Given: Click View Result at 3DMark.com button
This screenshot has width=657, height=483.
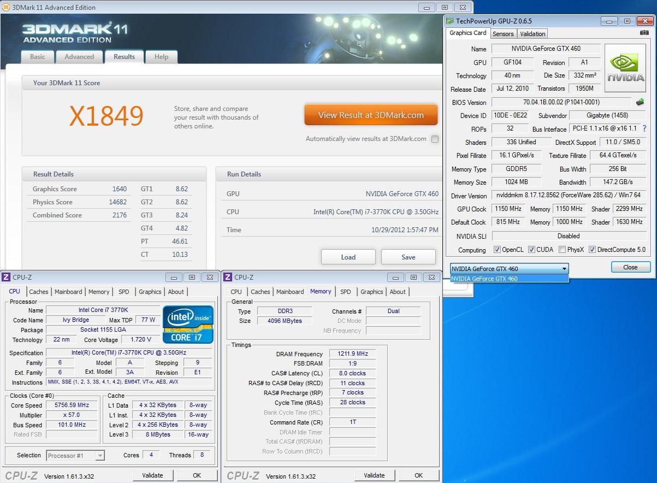Looking at the screenshot, I should coord(371,115).
